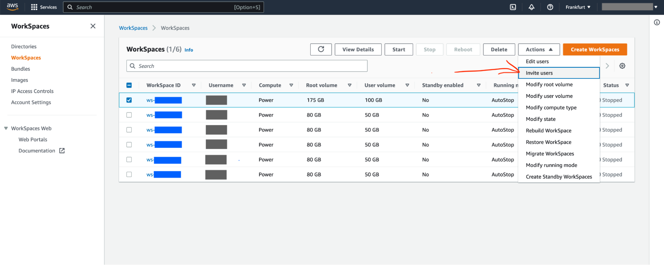Sort by WorkSpace ID column arrow
The width and height of the screenshot is (664, 265).
tap(194, 85)
